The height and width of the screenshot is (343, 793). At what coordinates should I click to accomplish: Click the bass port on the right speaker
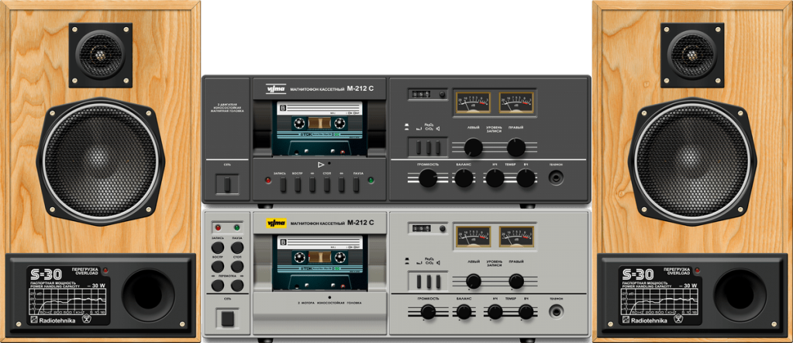(740, 296)
